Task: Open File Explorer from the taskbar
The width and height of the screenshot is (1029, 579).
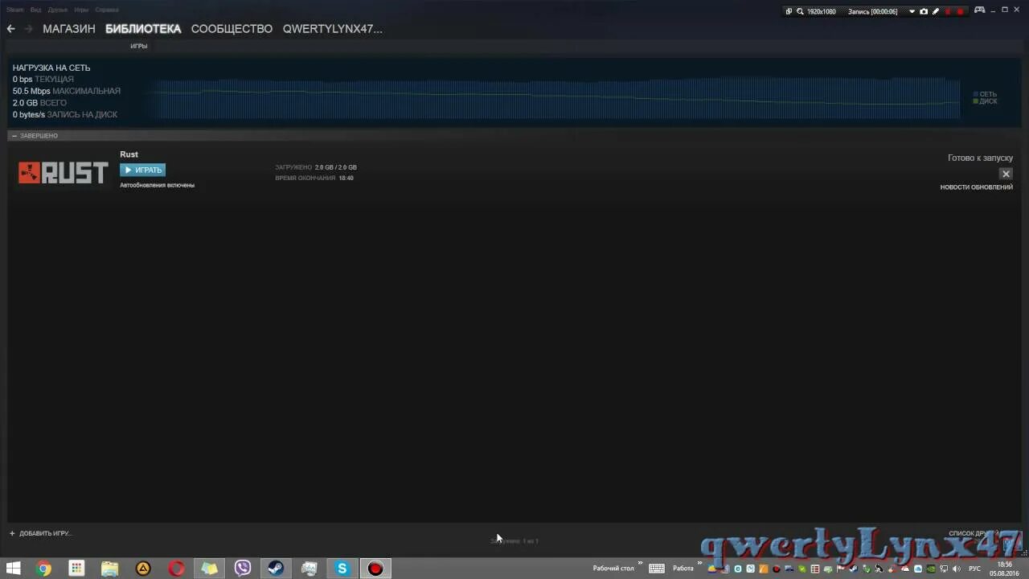Action: pos(110,569)
